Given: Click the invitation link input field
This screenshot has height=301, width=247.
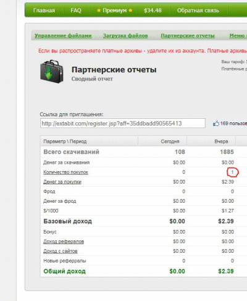Looking at the screenshot, I should coord(123,123).
